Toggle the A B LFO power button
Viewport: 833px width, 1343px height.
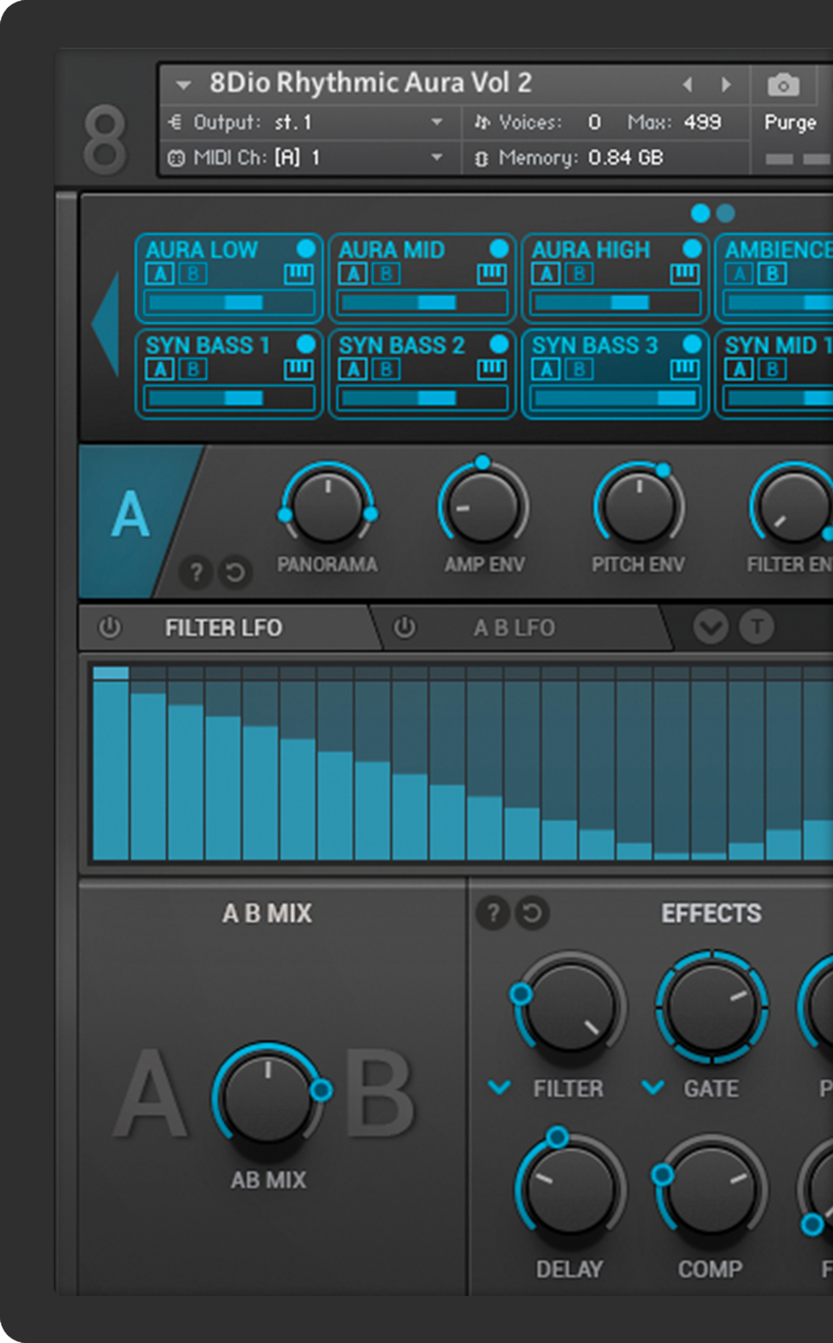(404, 627)
